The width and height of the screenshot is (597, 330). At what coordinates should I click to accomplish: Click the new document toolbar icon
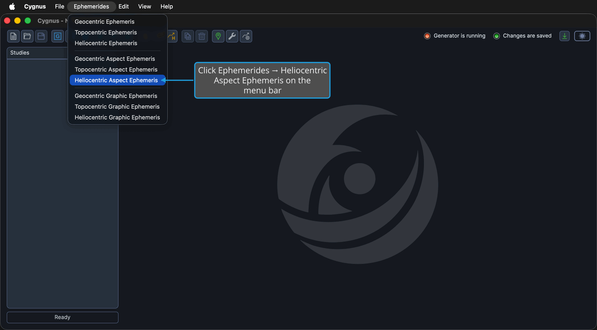13,36
